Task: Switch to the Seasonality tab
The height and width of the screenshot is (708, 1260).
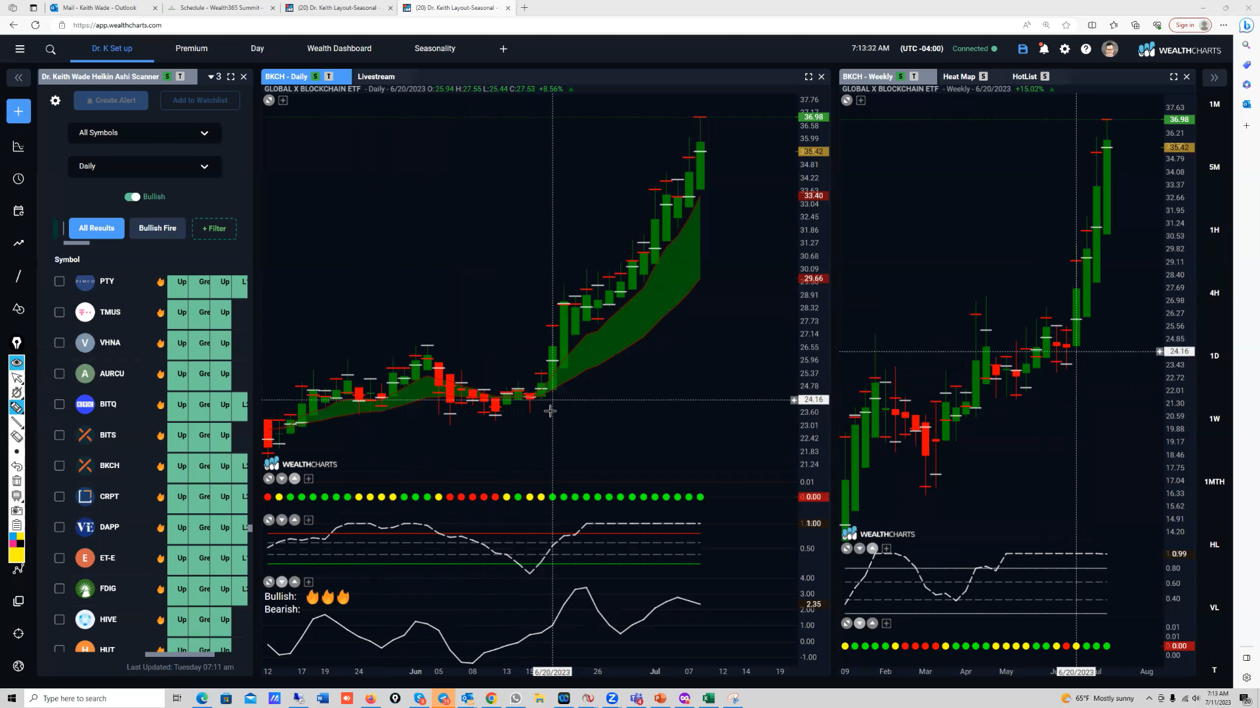Action: [x=435, y=49]
